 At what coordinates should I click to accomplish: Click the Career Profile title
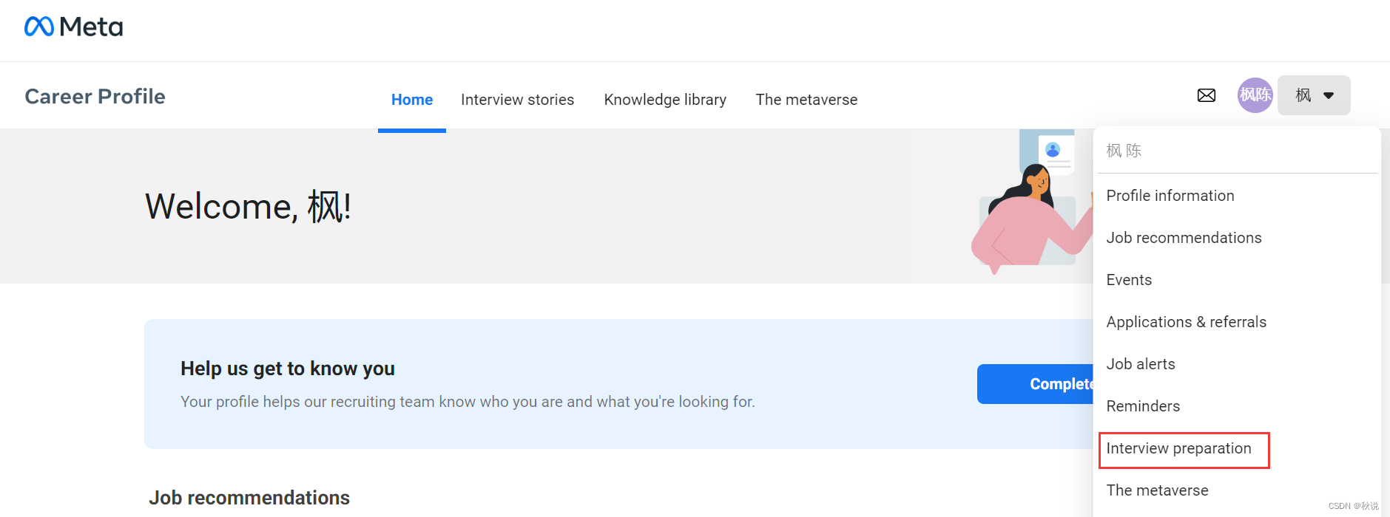(95, 97)
